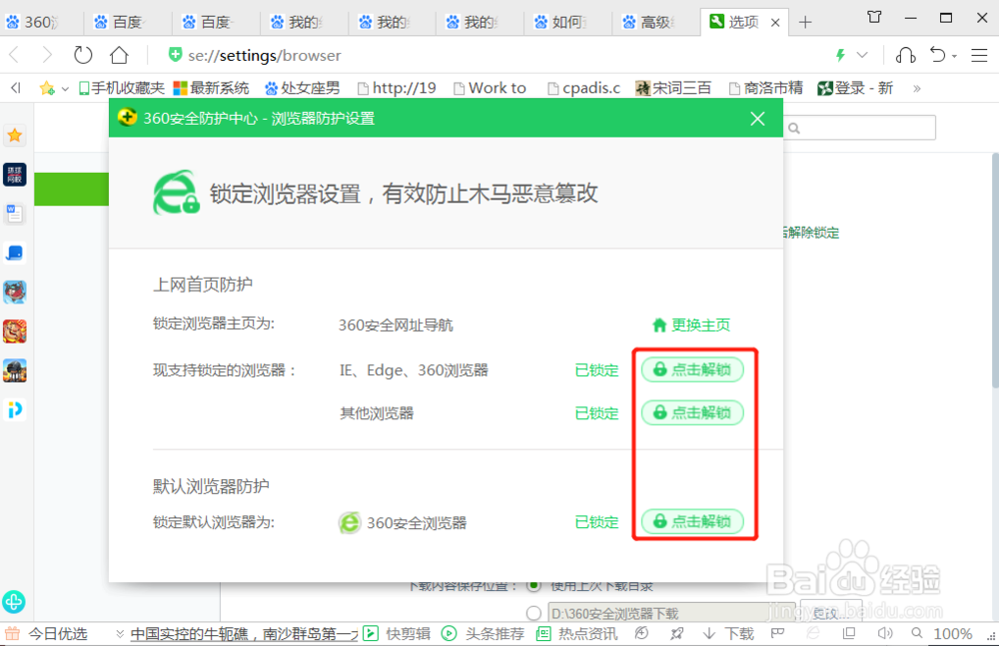Expand the dropdown next to lightning icon
The height and width of the screenshot is (646, 999).
point(862,56)
